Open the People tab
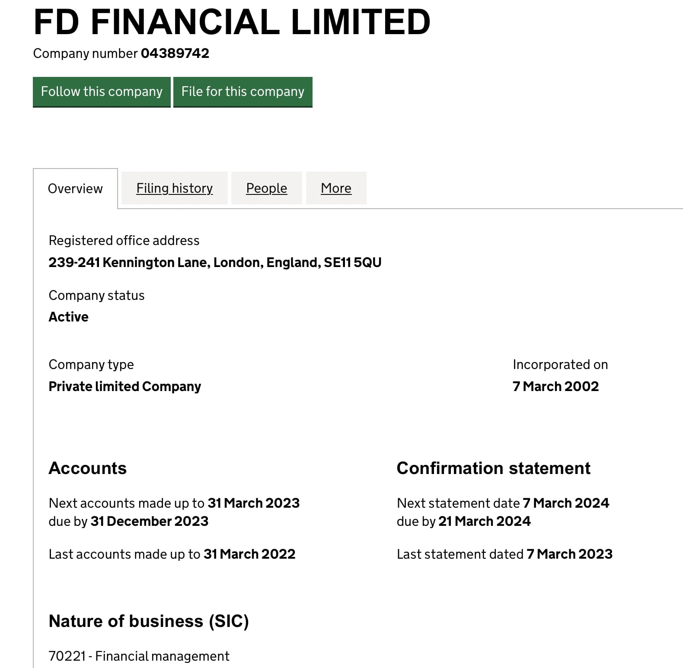The width and height of the screenshot is (683, 668). point(266,188)
